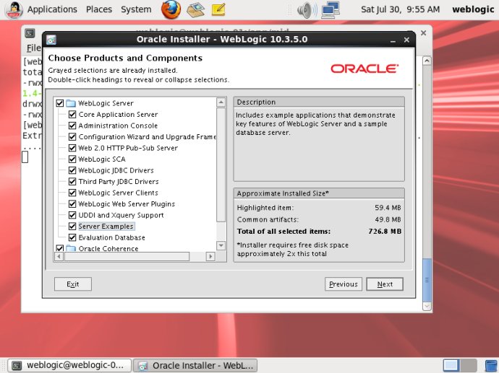The height and width of the screenshot is (373, 499).
Task: Select the Administration Console row label
Action: 118,126
